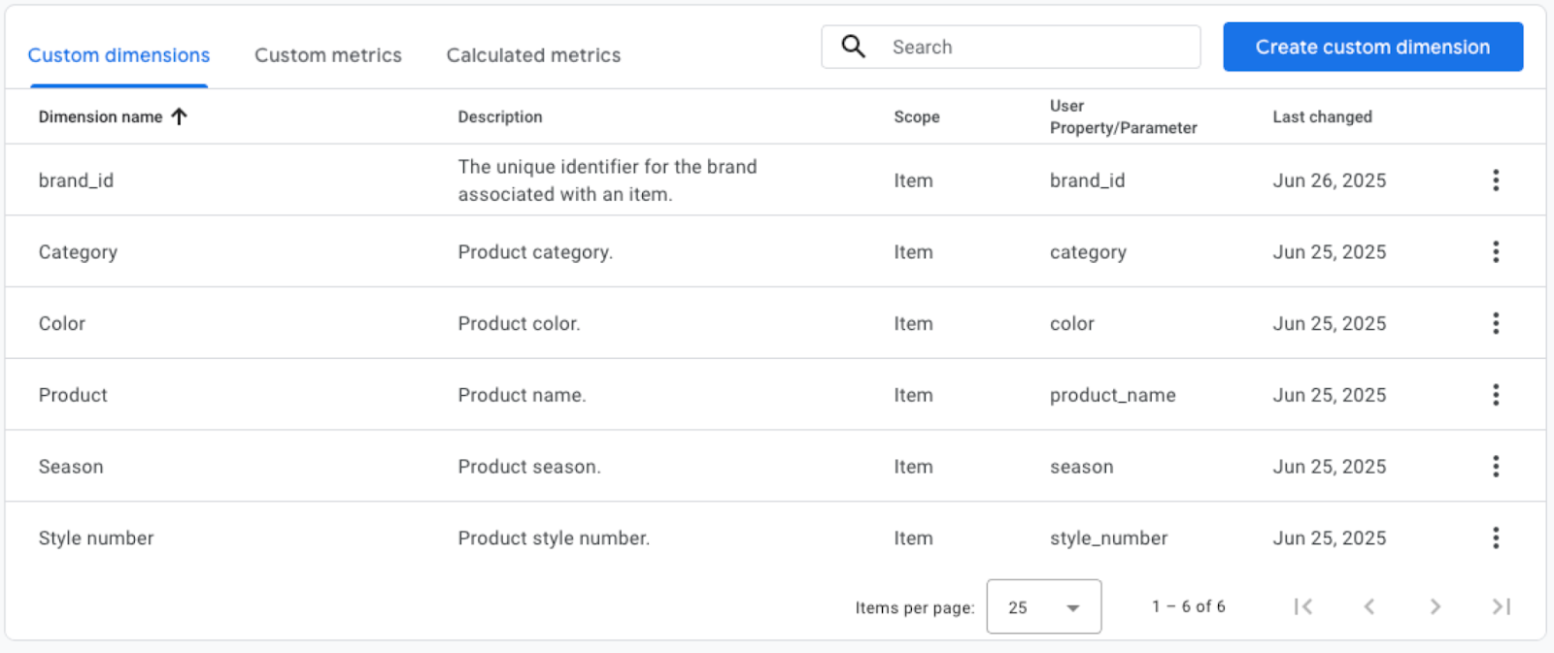Click the style_number parameter cell
This screenshot has height=653, width=1554.
click(x=1108, y=538)
